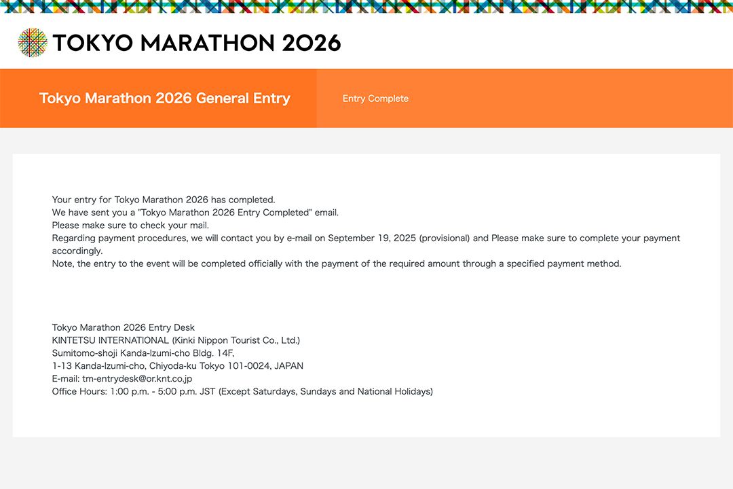Select the Entry Complete step label
The width and height of the screenshot is (733, 489).
(375, 98)
